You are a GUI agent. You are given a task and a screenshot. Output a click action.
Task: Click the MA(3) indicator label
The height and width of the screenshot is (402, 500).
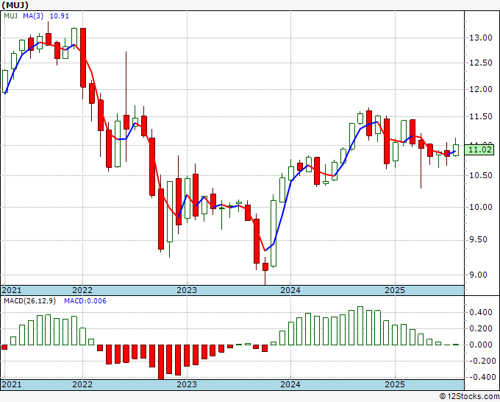click(x=33, y=16)
